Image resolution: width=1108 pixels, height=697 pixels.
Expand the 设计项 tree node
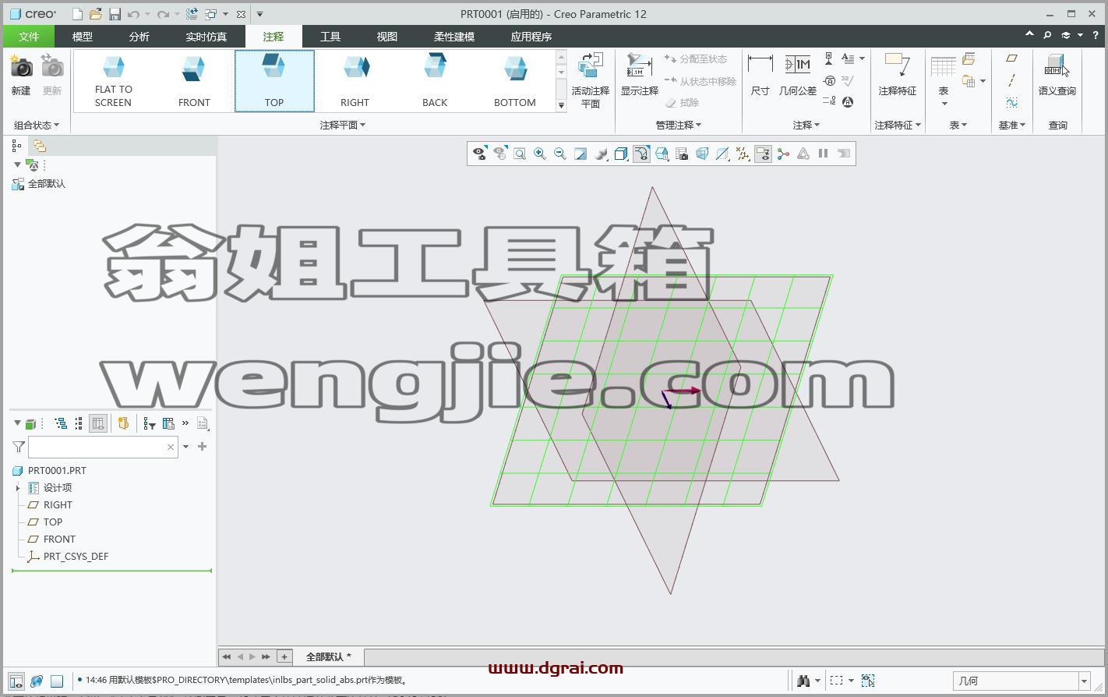(17, 488)
